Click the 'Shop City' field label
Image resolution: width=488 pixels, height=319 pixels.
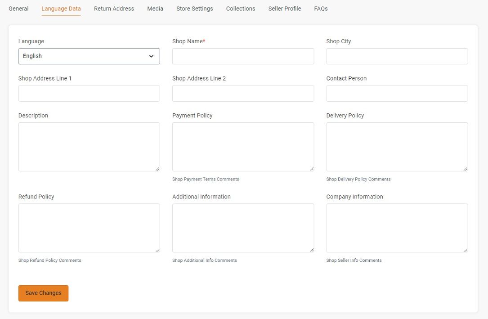(339, 41)
